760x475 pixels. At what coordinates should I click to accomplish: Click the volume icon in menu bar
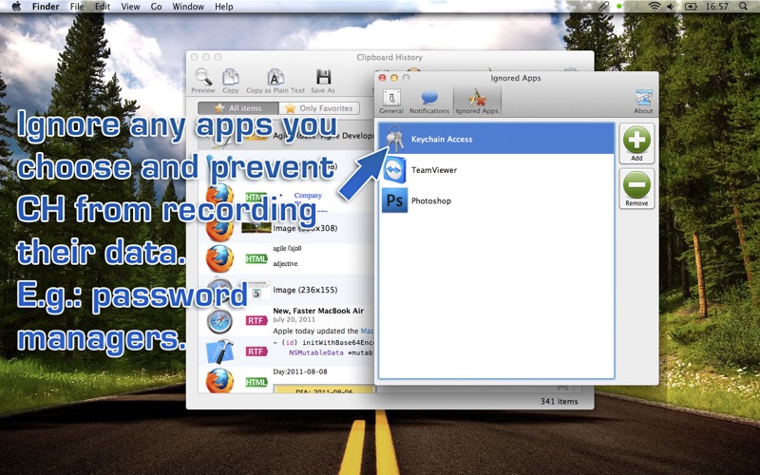click(671, 7)
